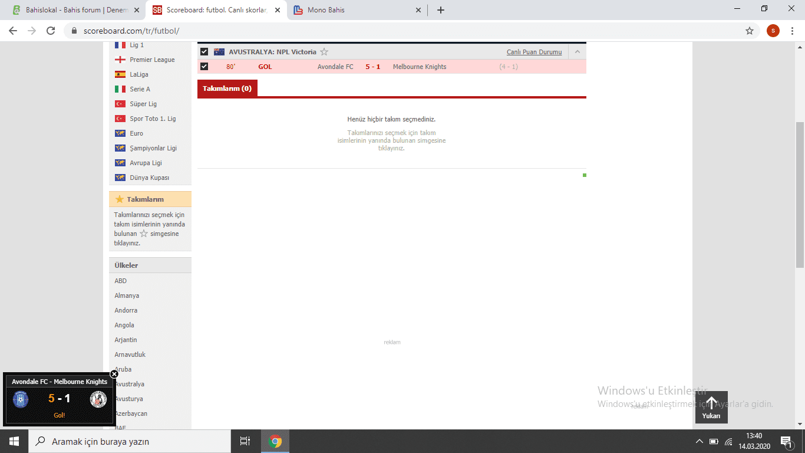Image resolution: width=805 pixels, height=453 pixels.
Task: Bookmark this page with the star icon
Action: coord(750,31)
